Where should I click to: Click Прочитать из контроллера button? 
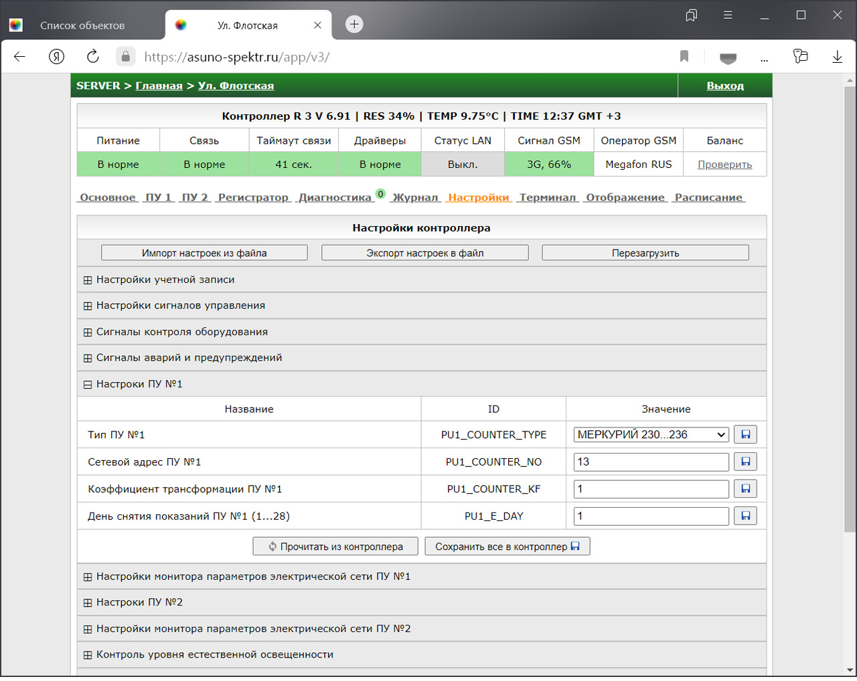(x=335, y=547)
